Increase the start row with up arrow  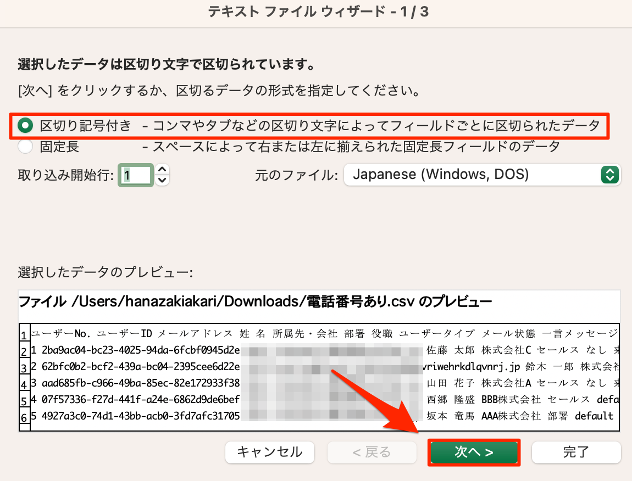163,170
